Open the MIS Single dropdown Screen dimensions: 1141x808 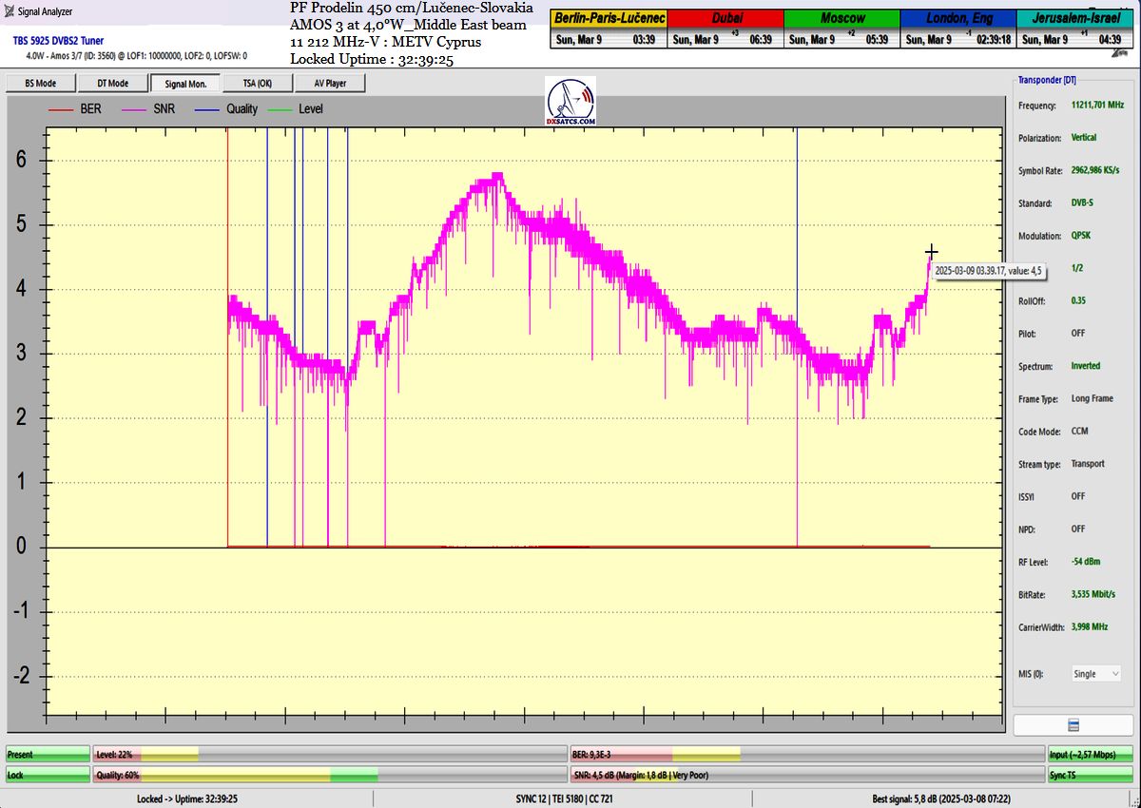[x=1096, y=674]
